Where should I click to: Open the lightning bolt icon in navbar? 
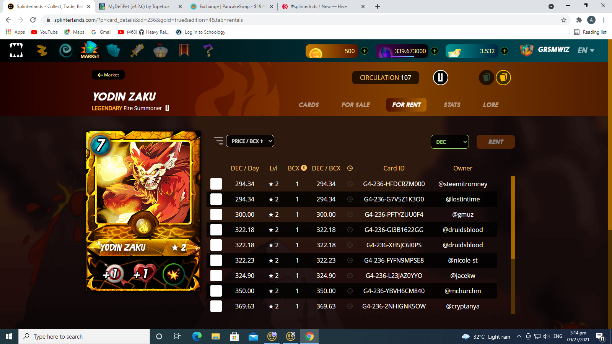(x=42, y=50)
